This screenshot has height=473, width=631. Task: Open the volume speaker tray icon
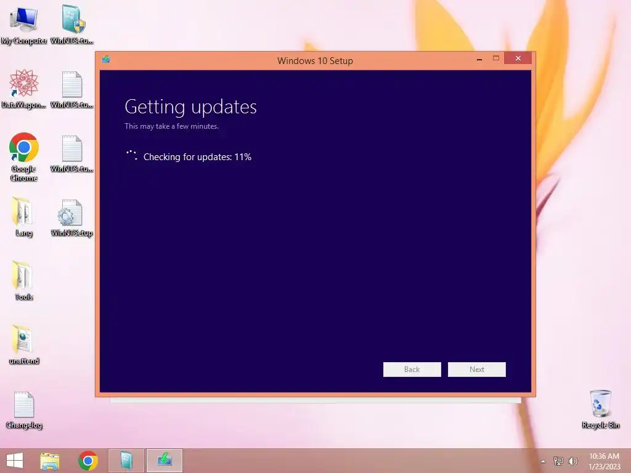[573, 461]
